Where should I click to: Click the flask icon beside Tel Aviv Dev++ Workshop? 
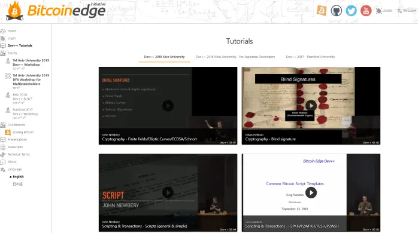8,62
